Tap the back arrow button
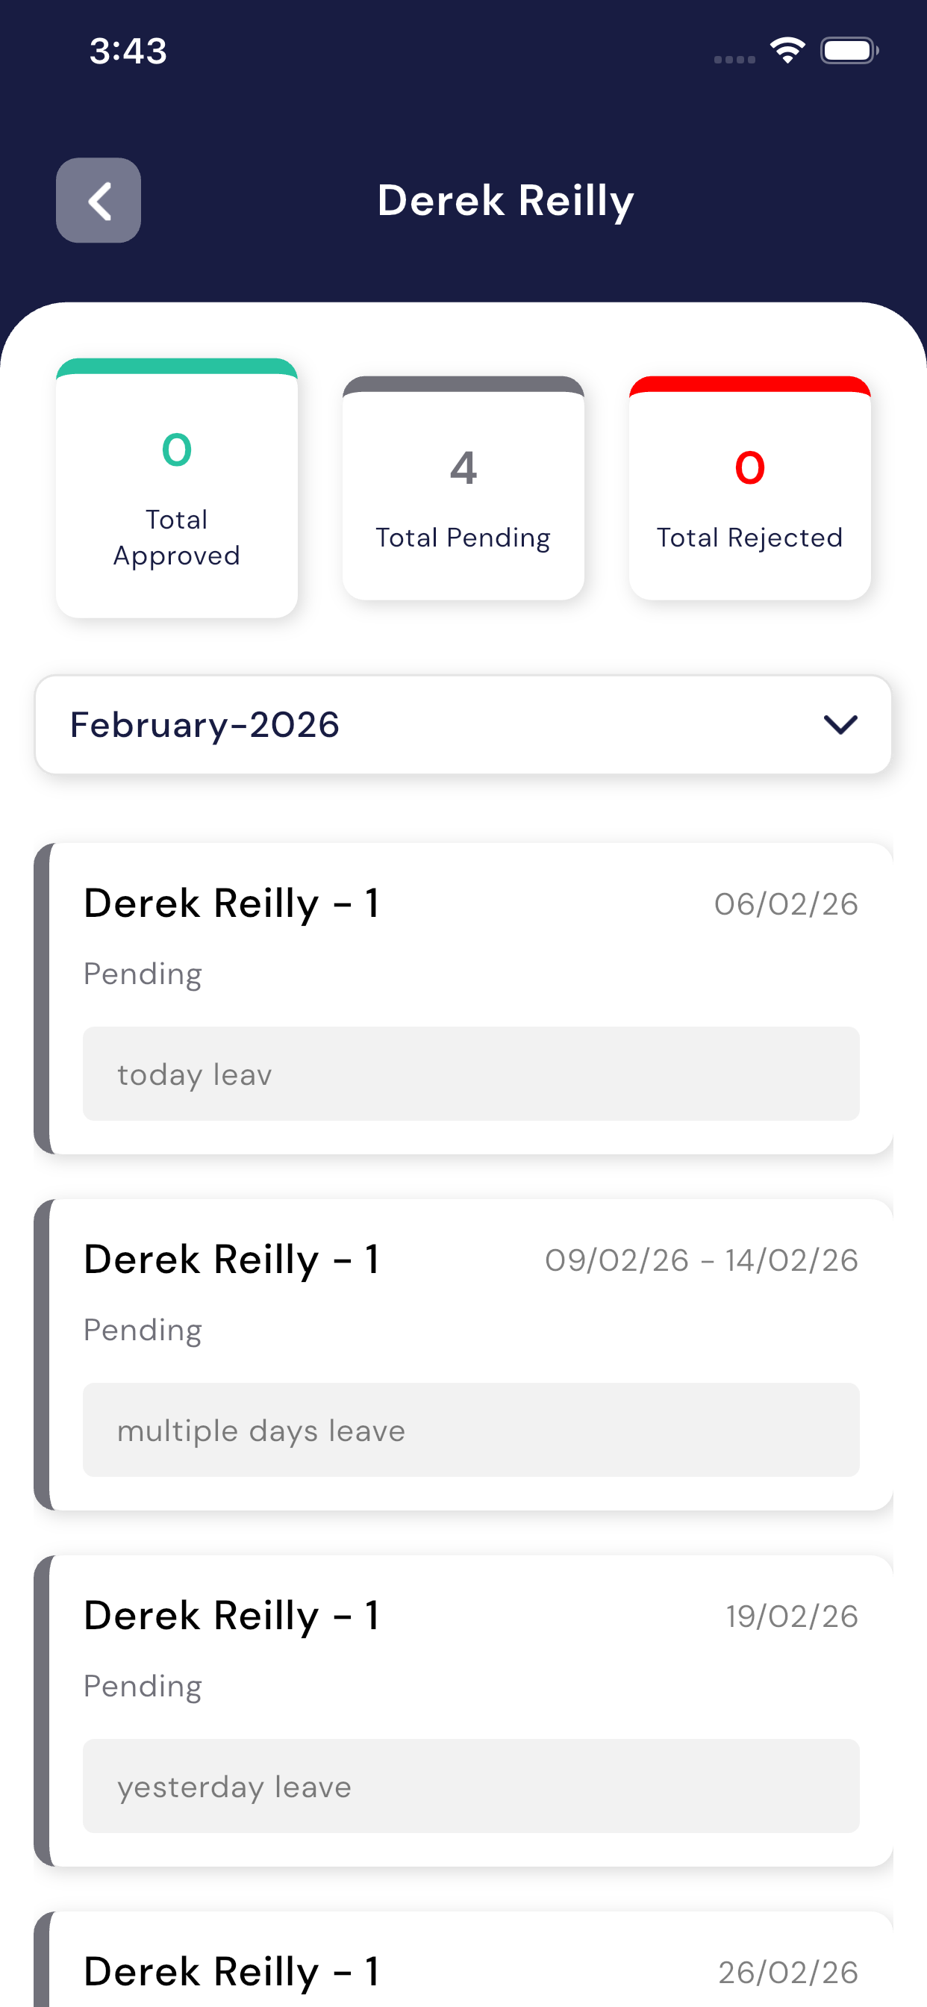 99,200
